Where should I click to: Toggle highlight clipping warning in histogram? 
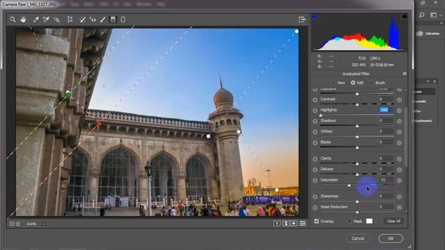(405, 17)
